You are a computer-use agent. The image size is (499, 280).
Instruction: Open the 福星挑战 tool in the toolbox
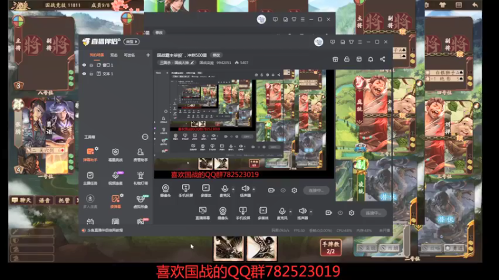click(115, 154)
